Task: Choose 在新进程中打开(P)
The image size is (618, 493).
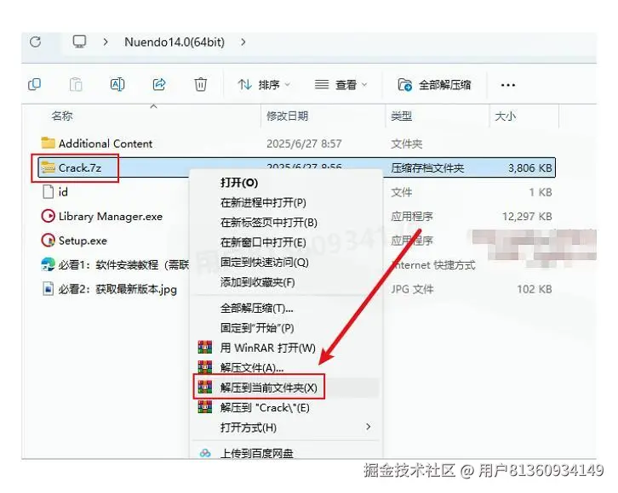Action: click(x=263, y=202)
